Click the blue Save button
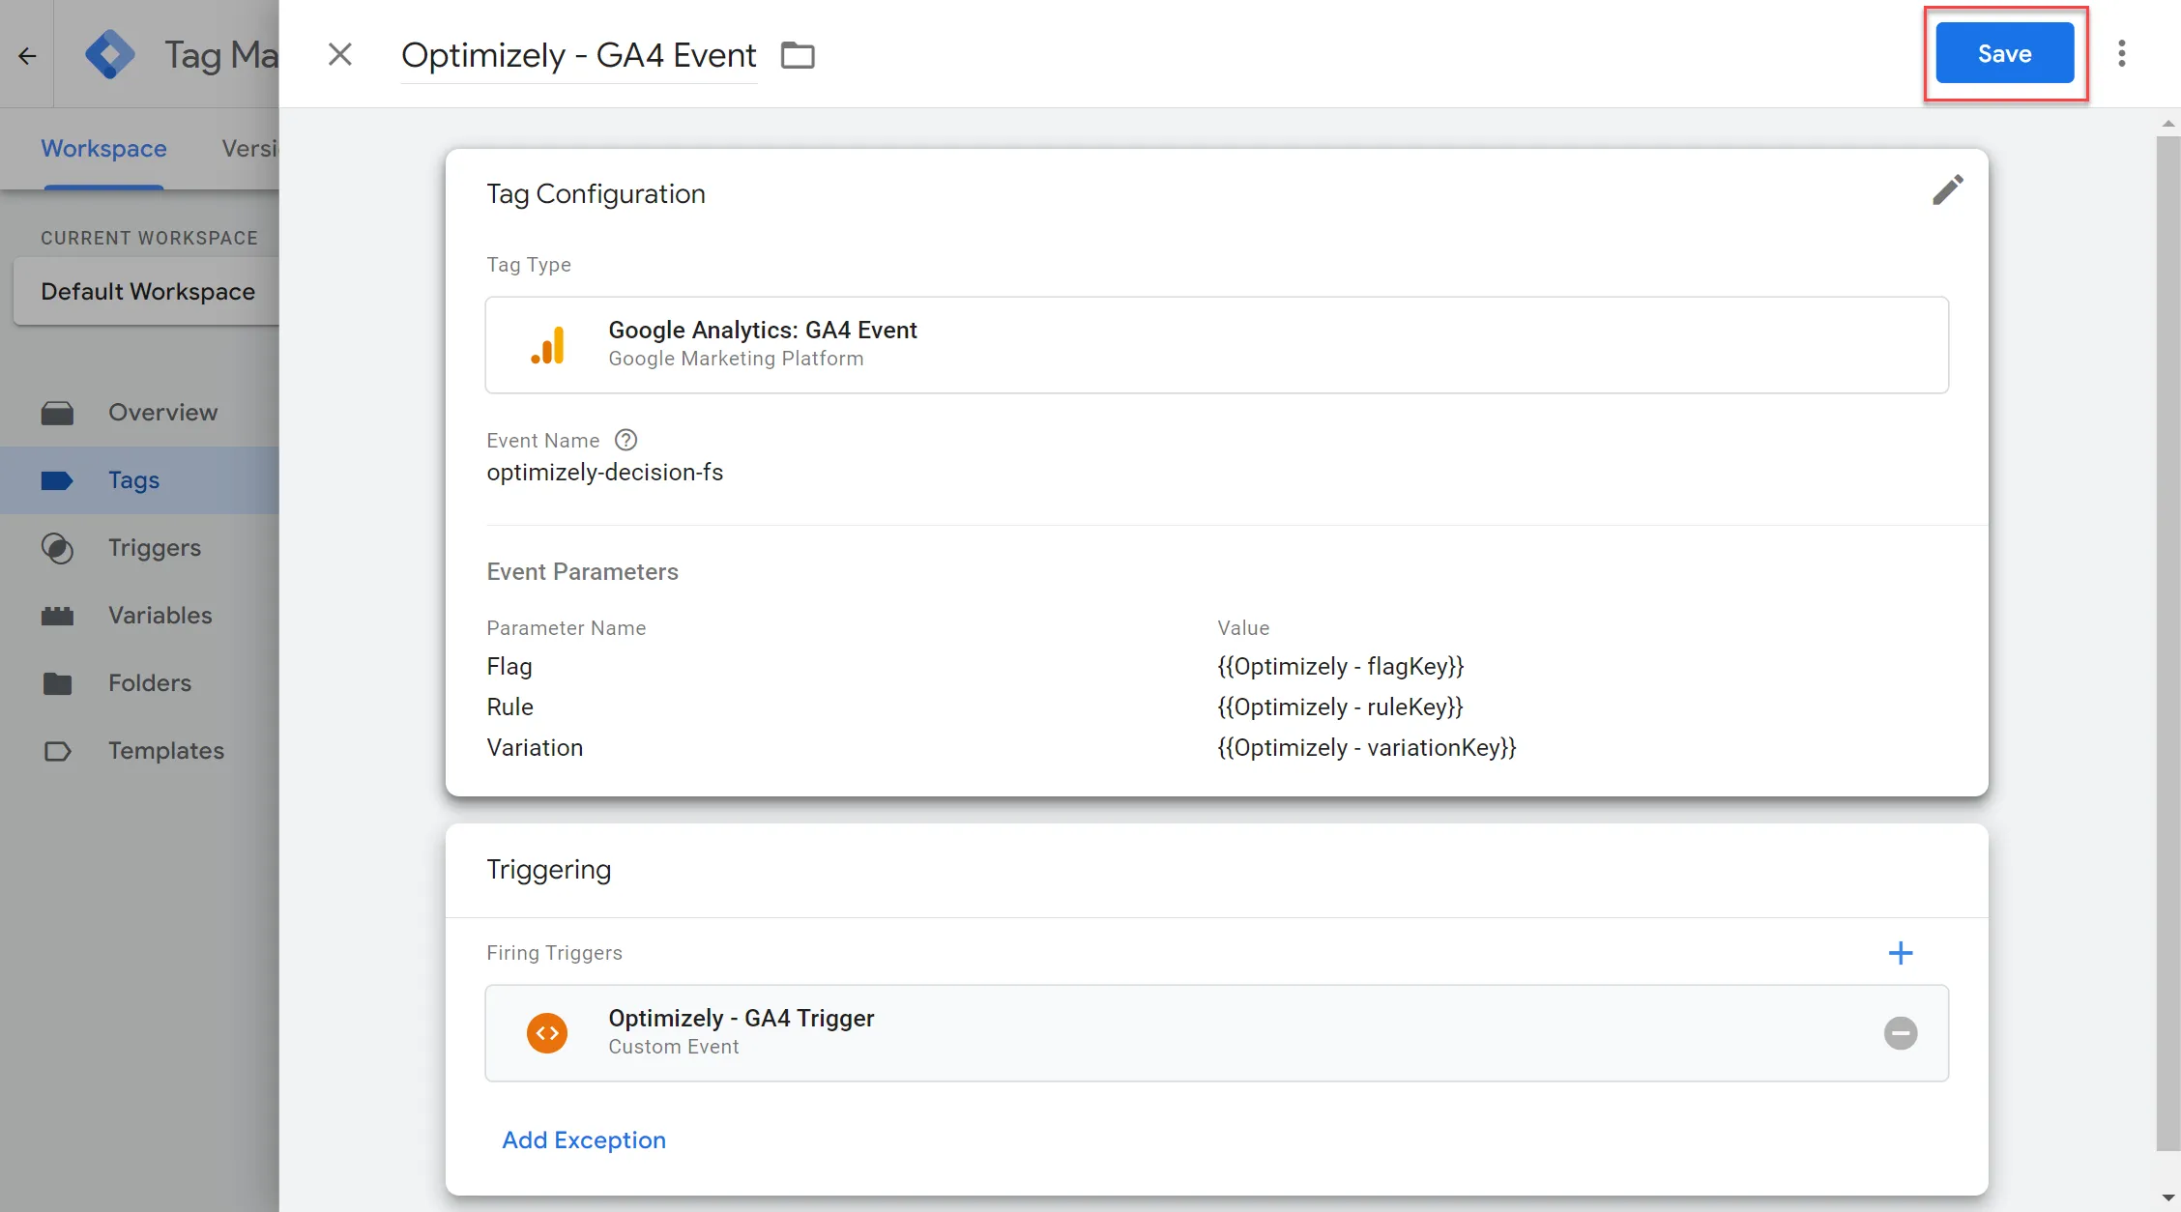 2004,53
